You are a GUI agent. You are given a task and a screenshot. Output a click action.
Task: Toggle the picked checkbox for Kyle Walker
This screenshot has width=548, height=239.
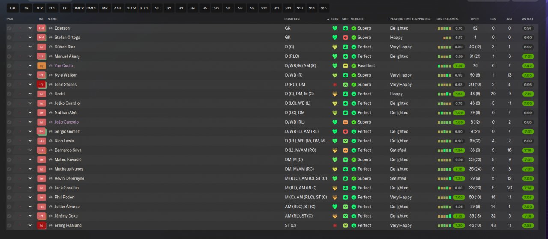[9, 75]
